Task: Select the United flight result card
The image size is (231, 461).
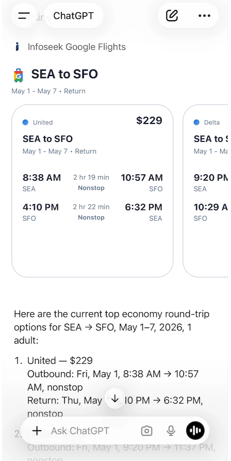Action: 92,190
